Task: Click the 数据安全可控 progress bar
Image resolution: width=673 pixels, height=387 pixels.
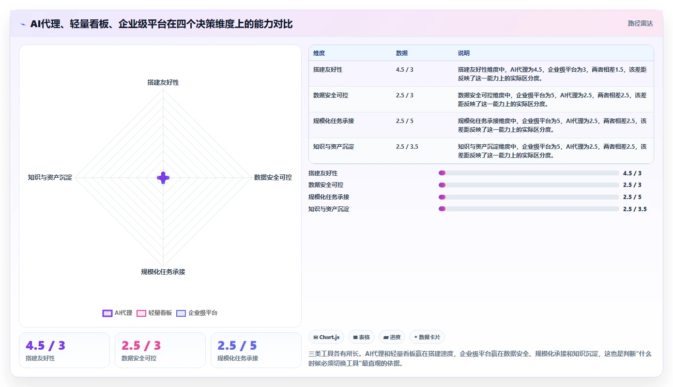Action: pyautogui.click(x=529, y=185)
